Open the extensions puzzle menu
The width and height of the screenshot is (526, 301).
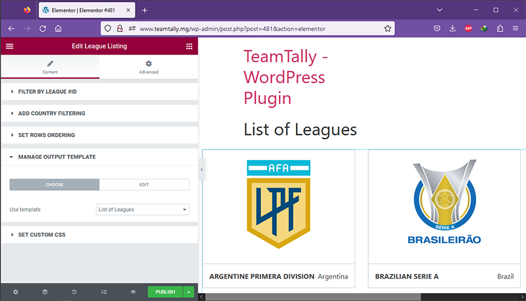[x=500, y=29]
